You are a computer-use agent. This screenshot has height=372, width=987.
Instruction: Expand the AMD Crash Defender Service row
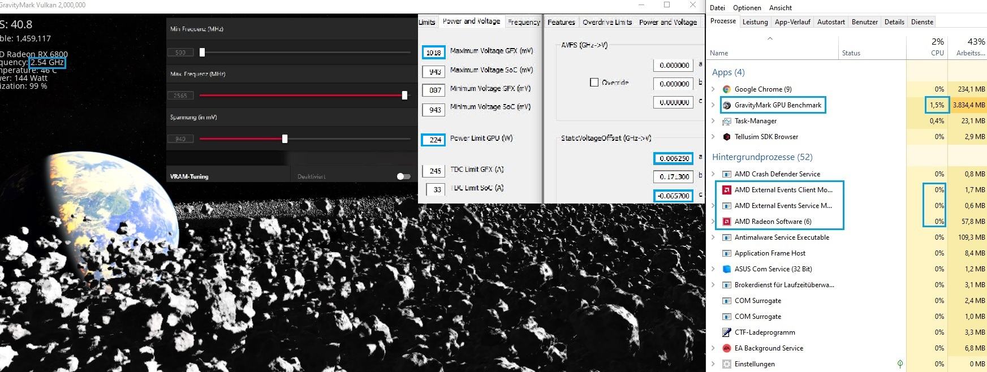pyautogui.click(x=713, y=174)
